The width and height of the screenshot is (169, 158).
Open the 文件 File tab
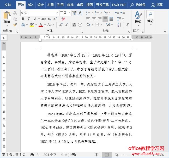click(8, 5)
